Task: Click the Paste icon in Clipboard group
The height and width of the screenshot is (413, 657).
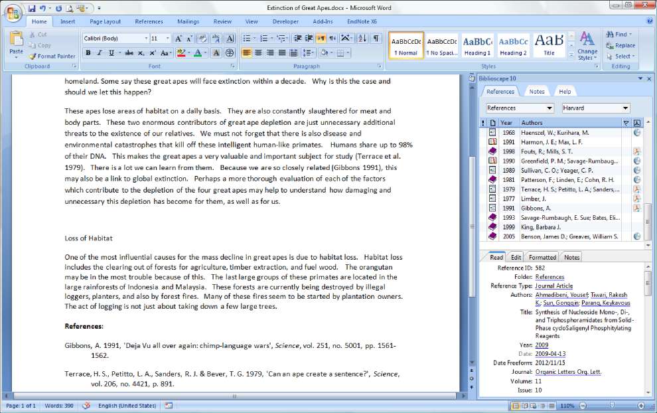Action: 16,39
